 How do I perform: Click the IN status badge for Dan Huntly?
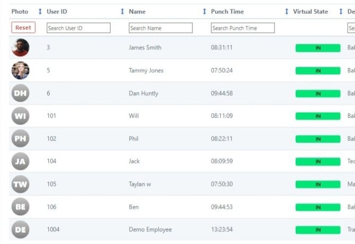[318, 93]
